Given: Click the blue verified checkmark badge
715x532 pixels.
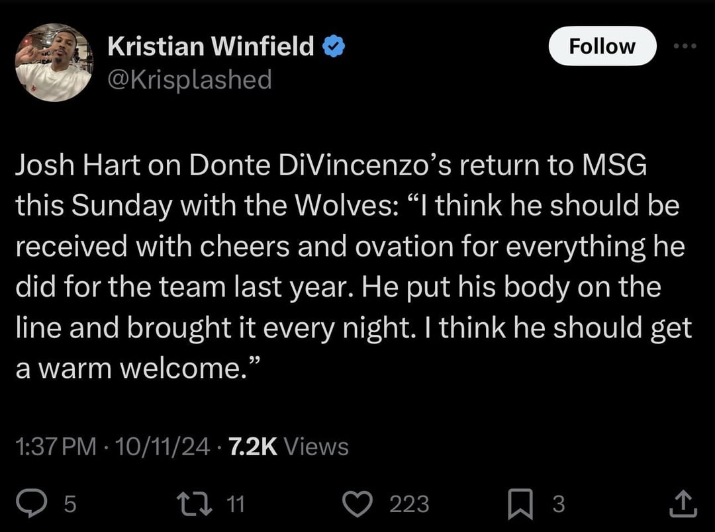Looking at the screenshot, I should [x=332, y=47].
